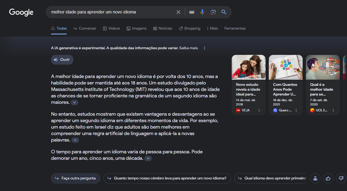Viewport: 347px width, 191px height.
Task: Switch to the Notícias tab
Action: click(163, 28)
